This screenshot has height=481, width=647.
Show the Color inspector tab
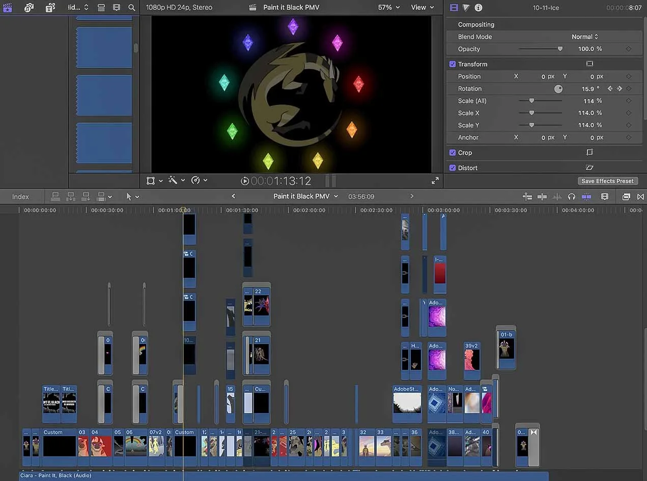tap(466, 8)
